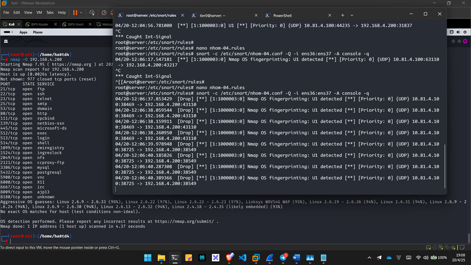
Task: Close the IDPS-Router VM tab
Action: coord(55,24)
